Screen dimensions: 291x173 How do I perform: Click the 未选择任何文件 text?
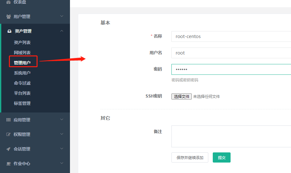[x=206, y=96]
